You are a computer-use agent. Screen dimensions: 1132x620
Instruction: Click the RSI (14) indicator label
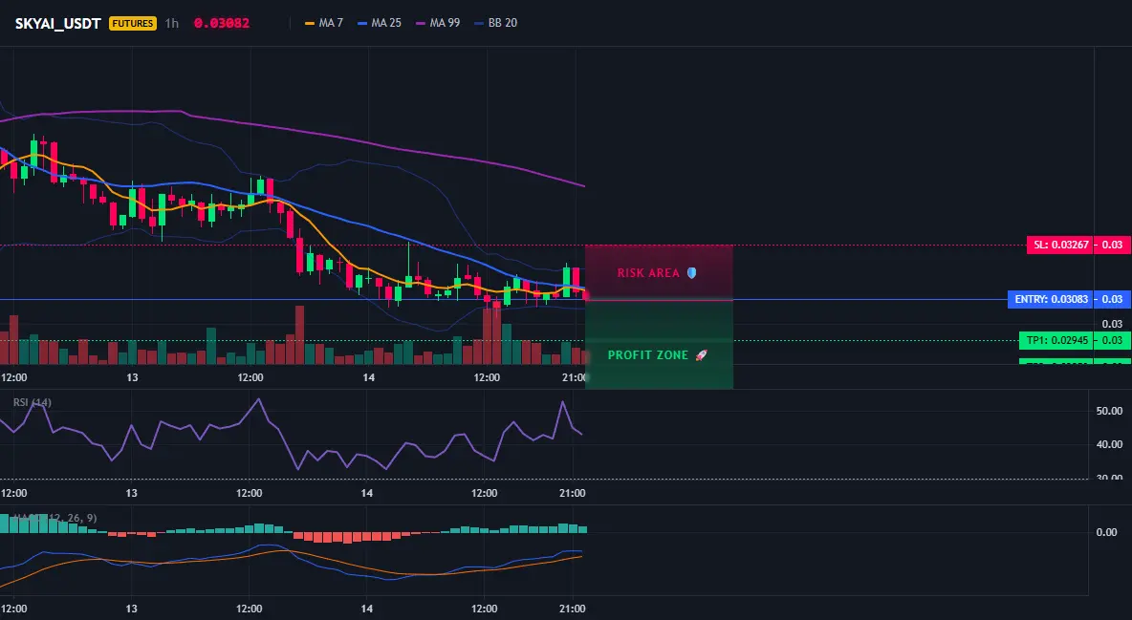click(33, 402)
